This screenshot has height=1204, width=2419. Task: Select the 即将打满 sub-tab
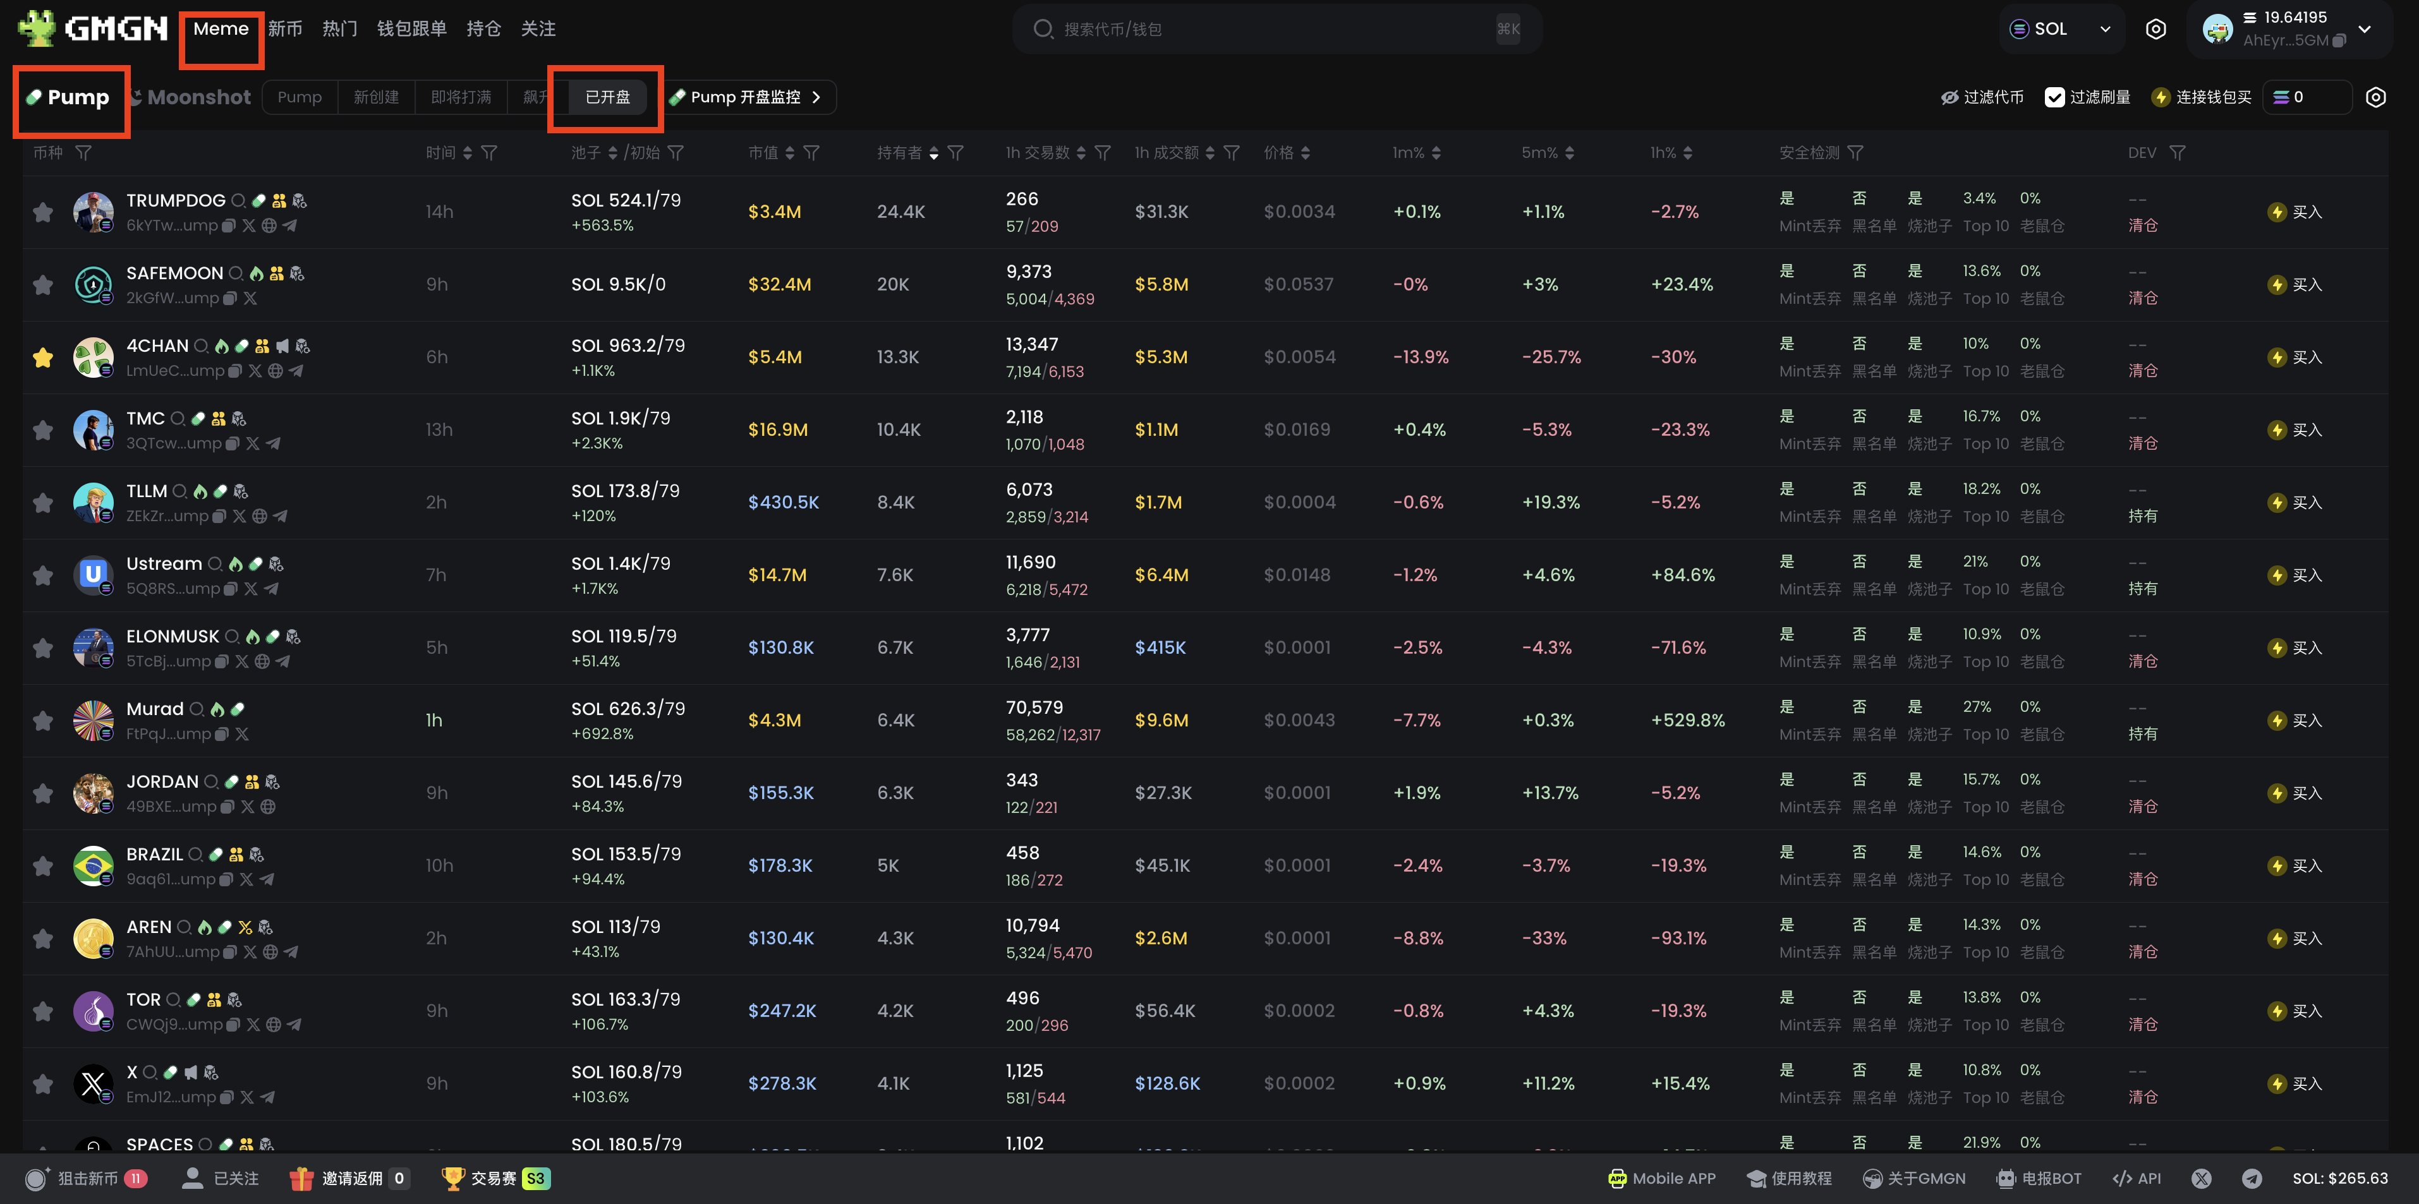[460, 98]
